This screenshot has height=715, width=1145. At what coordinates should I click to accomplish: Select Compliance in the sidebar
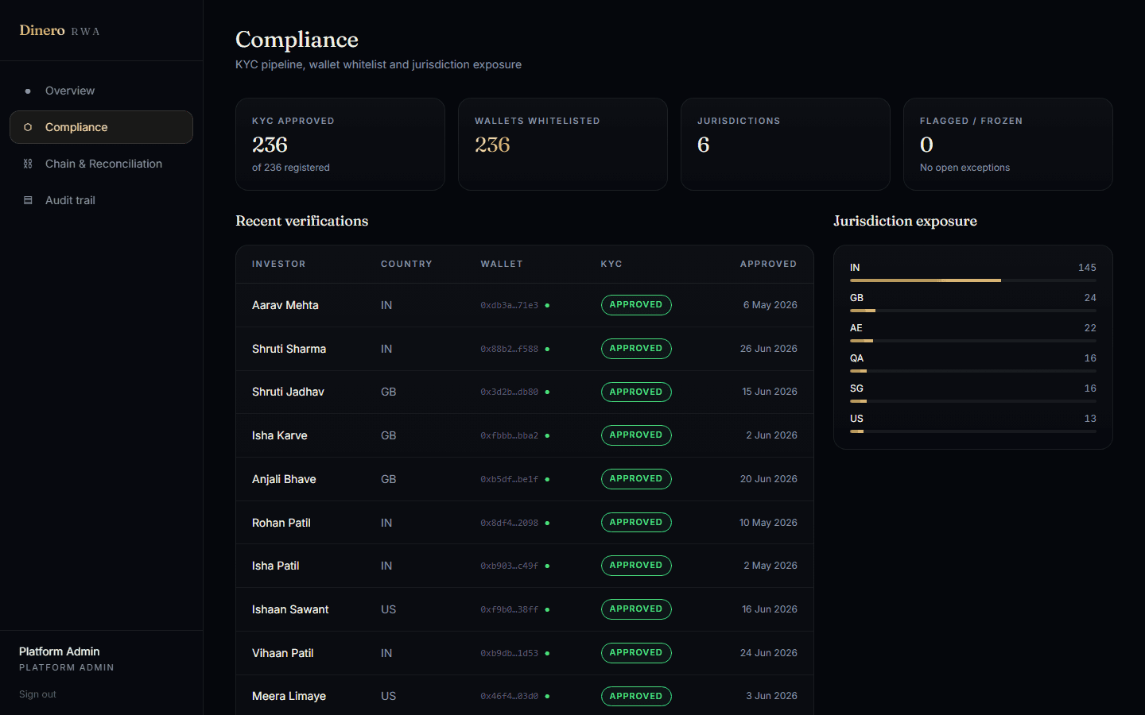pyautogui.click(x=101, y=127)
